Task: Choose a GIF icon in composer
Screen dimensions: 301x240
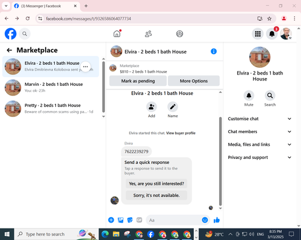Action: [139, 220]
